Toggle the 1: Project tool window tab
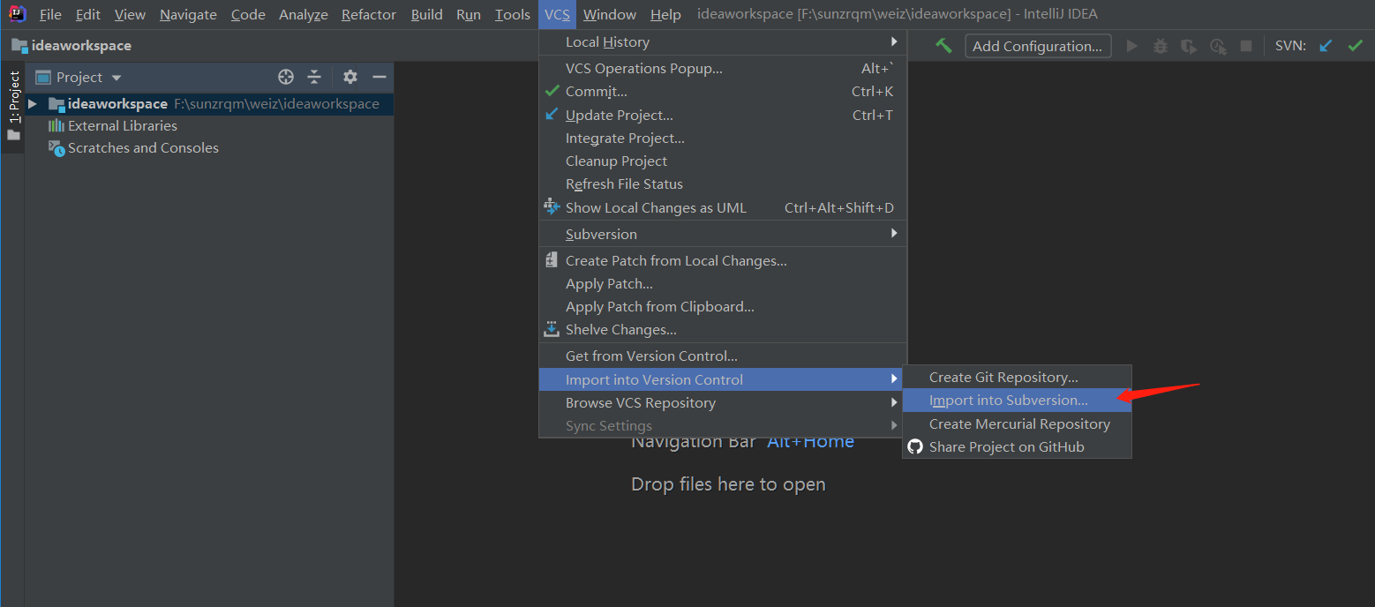The width and height of the screenshot is (1375, 607). (13, 106)
